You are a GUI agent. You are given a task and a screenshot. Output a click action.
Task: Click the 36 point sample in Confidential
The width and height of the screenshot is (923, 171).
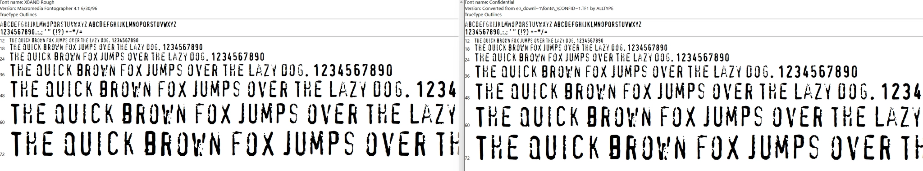[667, 72]
